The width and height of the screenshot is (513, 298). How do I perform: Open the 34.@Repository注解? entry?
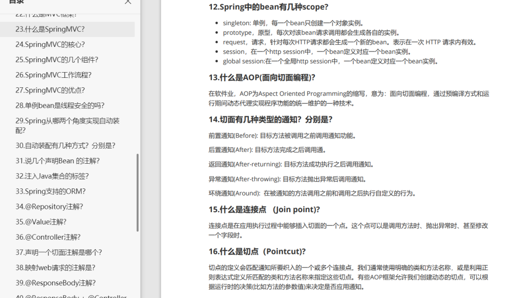(x=49, y=206)
